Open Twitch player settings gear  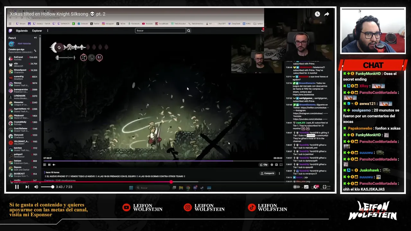point(272,165)
